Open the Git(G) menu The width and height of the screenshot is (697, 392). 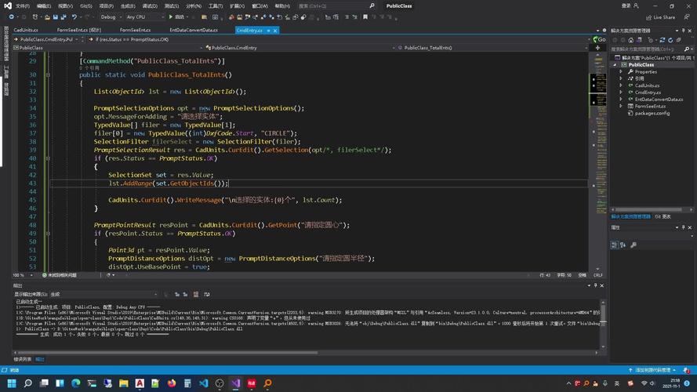click(86, 5)
